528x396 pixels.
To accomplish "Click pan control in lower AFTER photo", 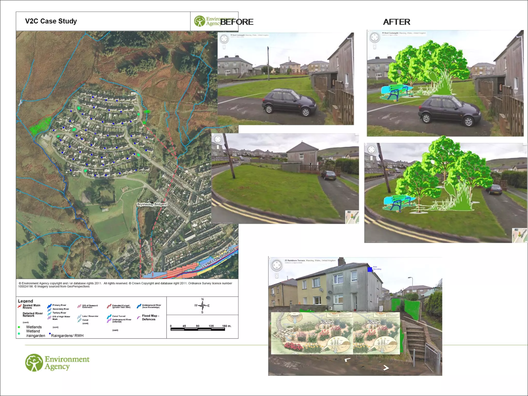I will [x=371, y=150].
